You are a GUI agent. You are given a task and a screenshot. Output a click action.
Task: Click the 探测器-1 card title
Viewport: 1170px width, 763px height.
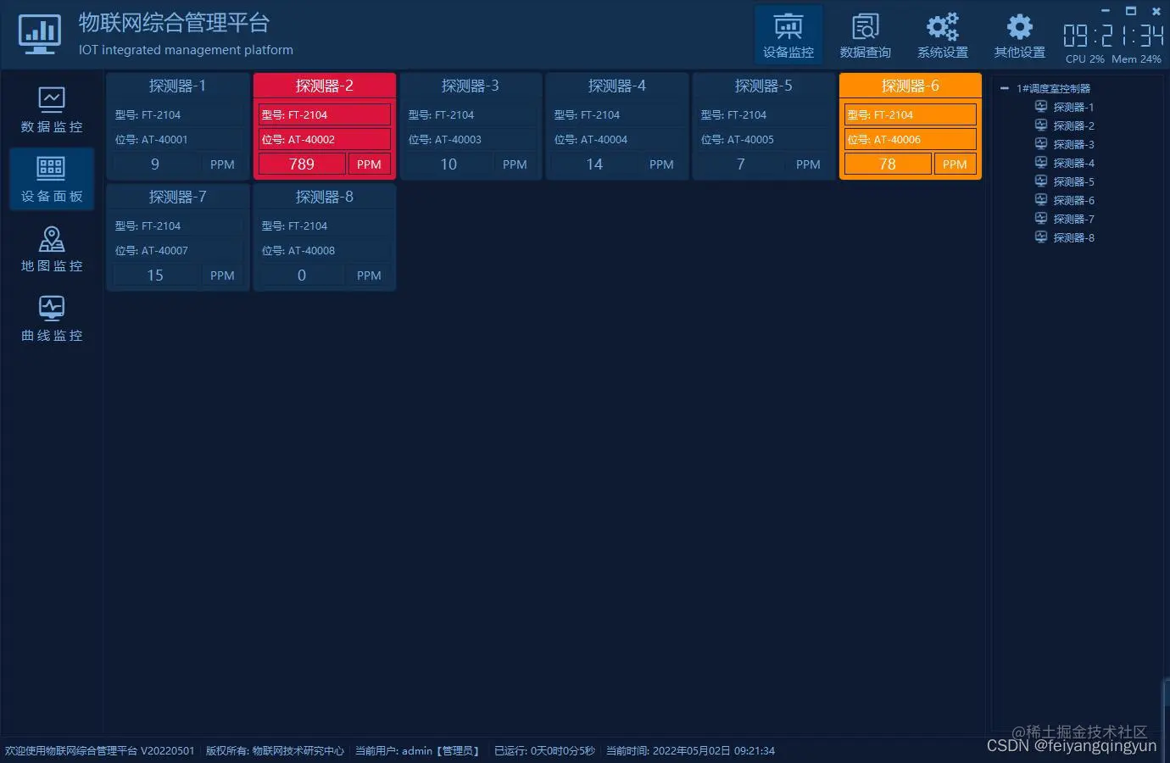pos(177,86)
